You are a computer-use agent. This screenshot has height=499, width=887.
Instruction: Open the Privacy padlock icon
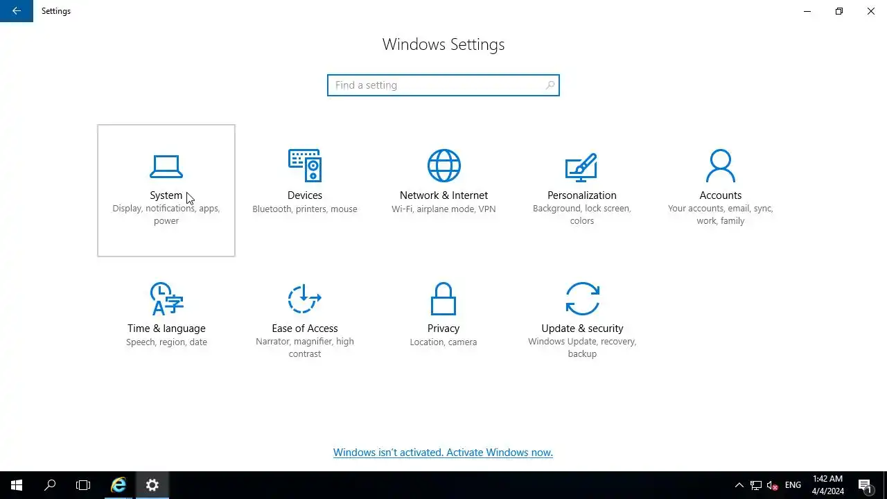coord(443,299)
